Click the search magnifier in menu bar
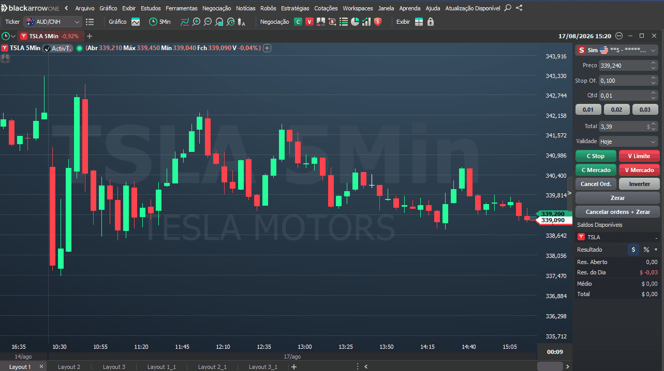This screenshot has height=371, width=664. tap(508, 8)
